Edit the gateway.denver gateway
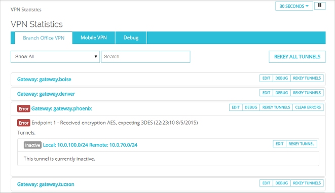The height and width of the screenshot is (193, 335). coord(266,93)
